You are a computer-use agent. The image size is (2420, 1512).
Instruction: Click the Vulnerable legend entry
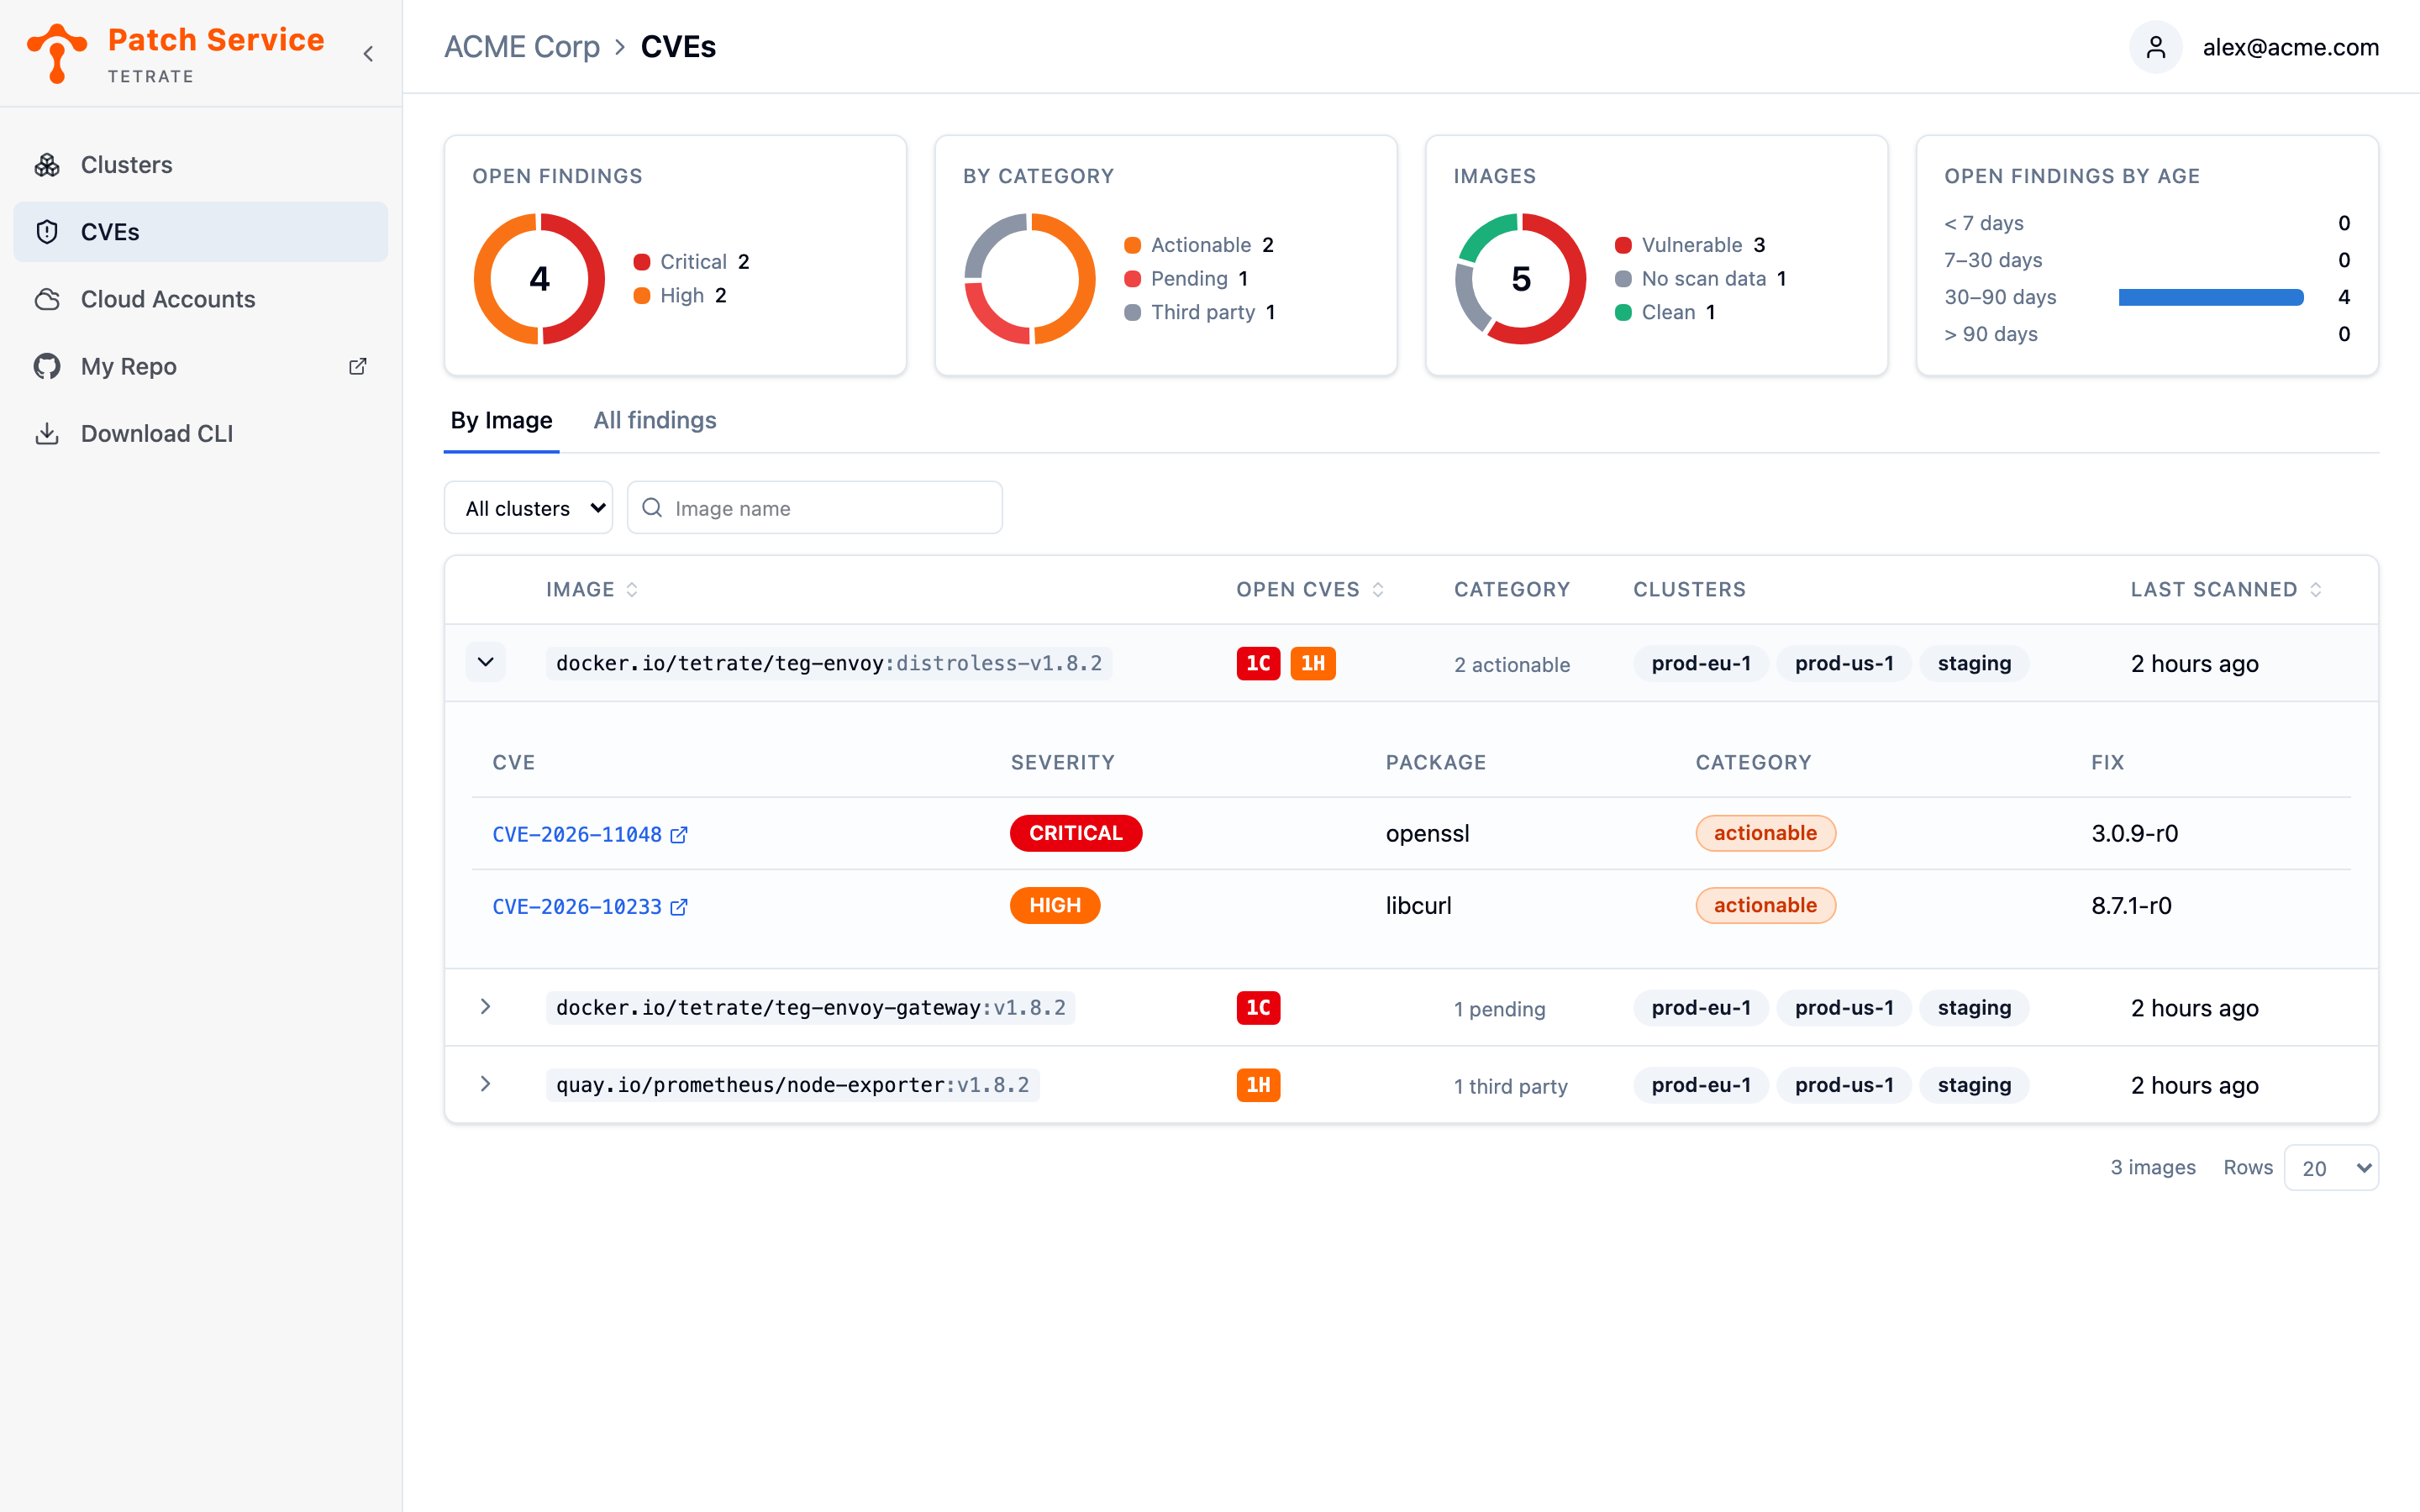tap(1690, 245)
